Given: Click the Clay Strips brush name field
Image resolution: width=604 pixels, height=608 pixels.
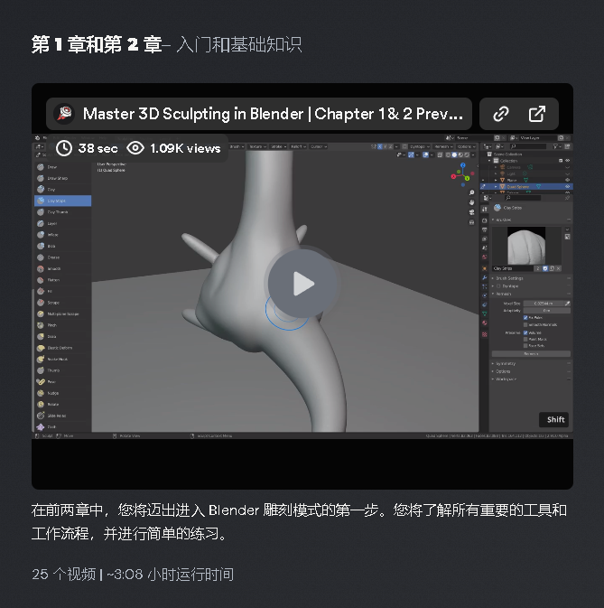Looking at the screenshot, I should pos(513,268).
